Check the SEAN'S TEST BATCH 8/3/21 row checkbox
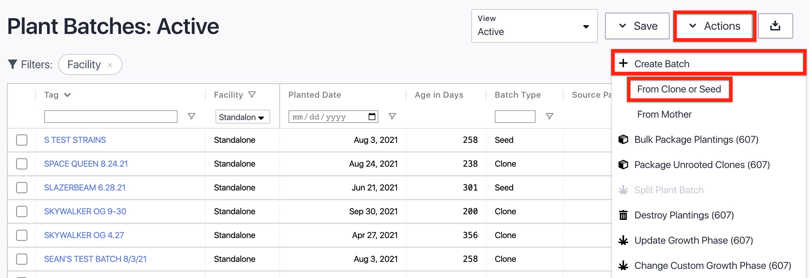Viewport: 810px width, 278px height. (x=22, y=259)
